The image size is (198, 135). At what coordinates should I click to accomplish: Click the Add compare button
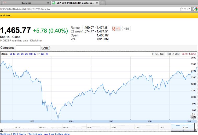[x=46, y=48]
